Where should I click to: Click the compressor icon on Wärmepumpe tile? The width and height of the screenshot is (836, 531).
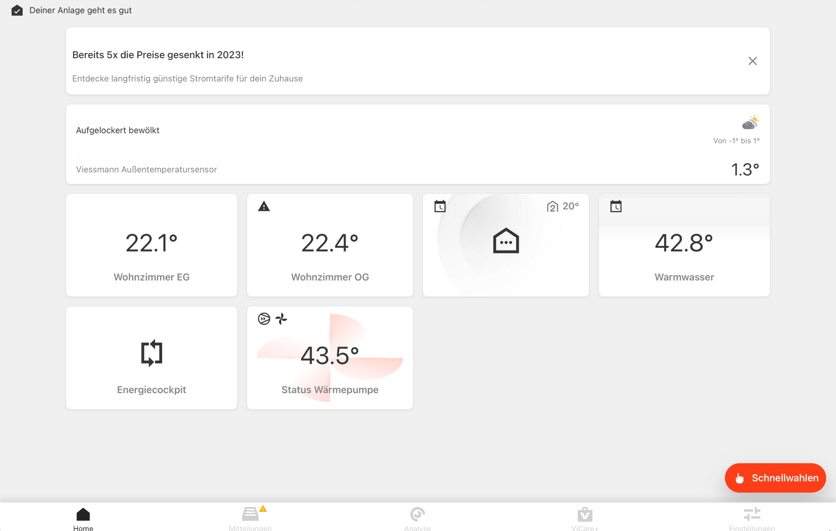[x=264, y=319]
